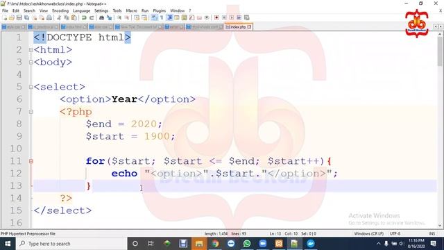Open Replace dialog from the toolbar
The width and height of the screenshot is (444, 250).
tap(109, 17)
